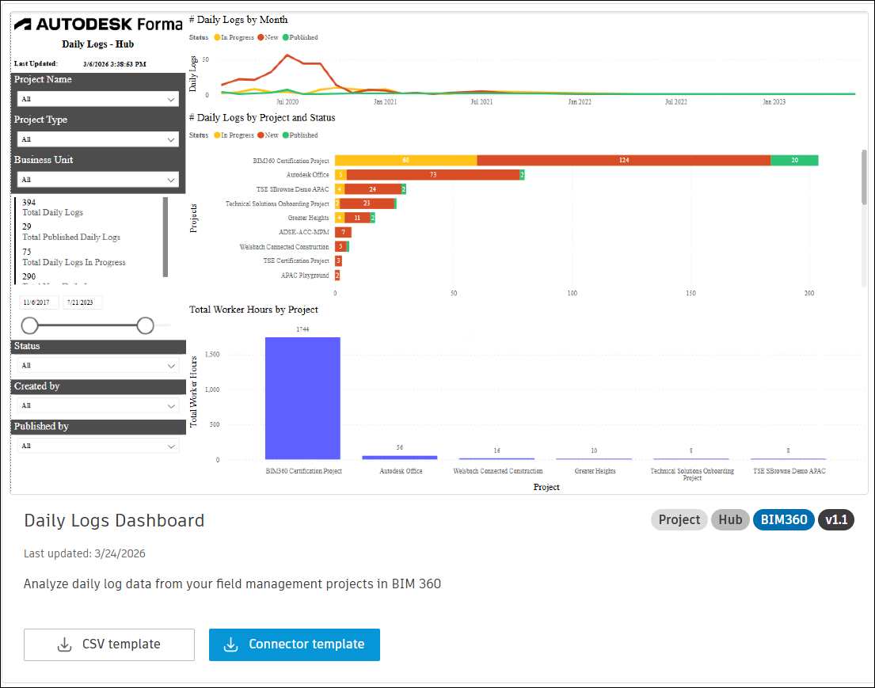
Task: Click the right date range slider handle
Action: click(x=145, y=325)
